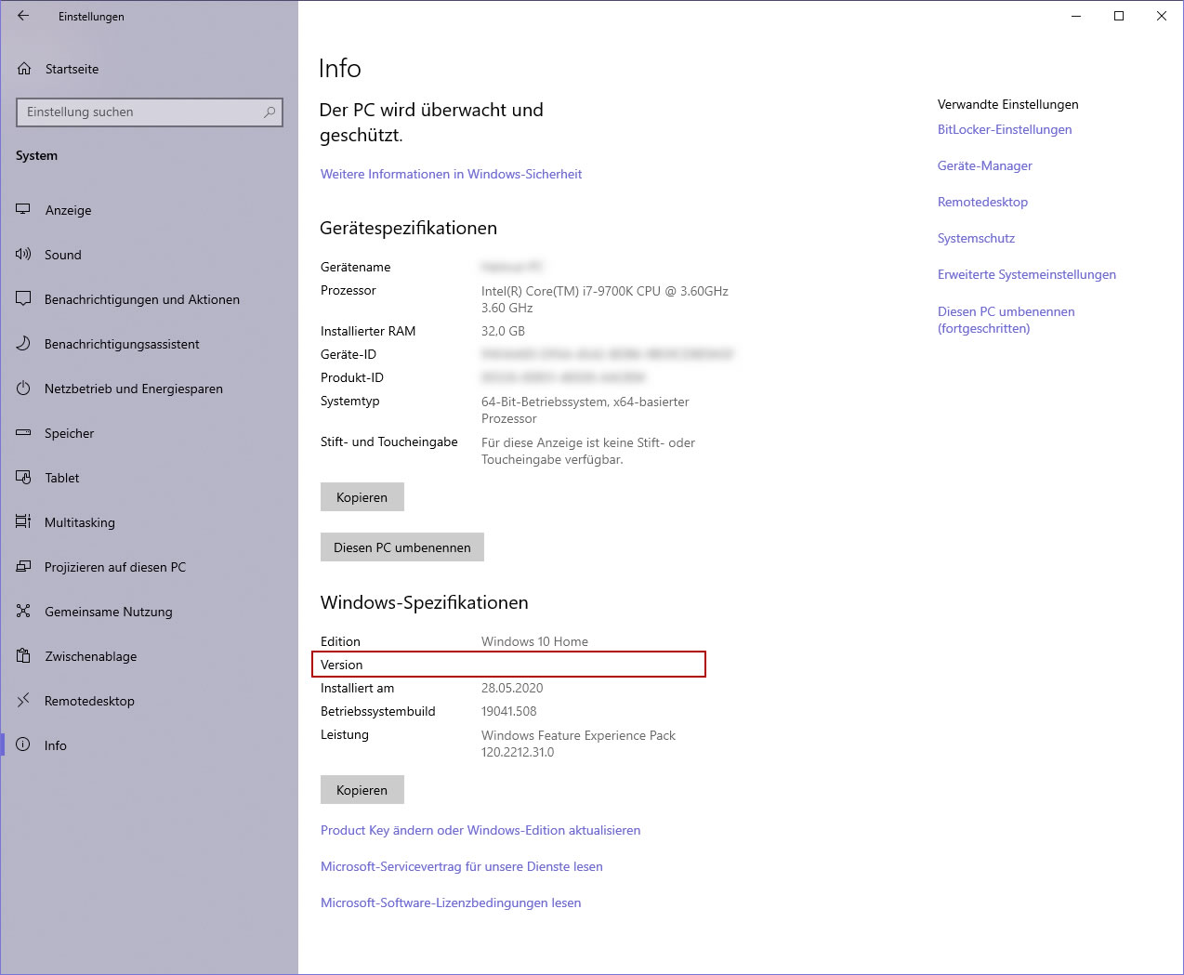Open Weitere Informationen in Windows-Sicherheit

tap(452, 174)
